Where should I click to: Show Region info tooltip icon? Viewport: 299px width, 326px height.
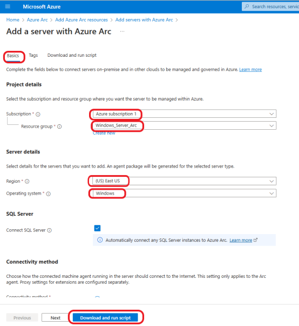27,182
